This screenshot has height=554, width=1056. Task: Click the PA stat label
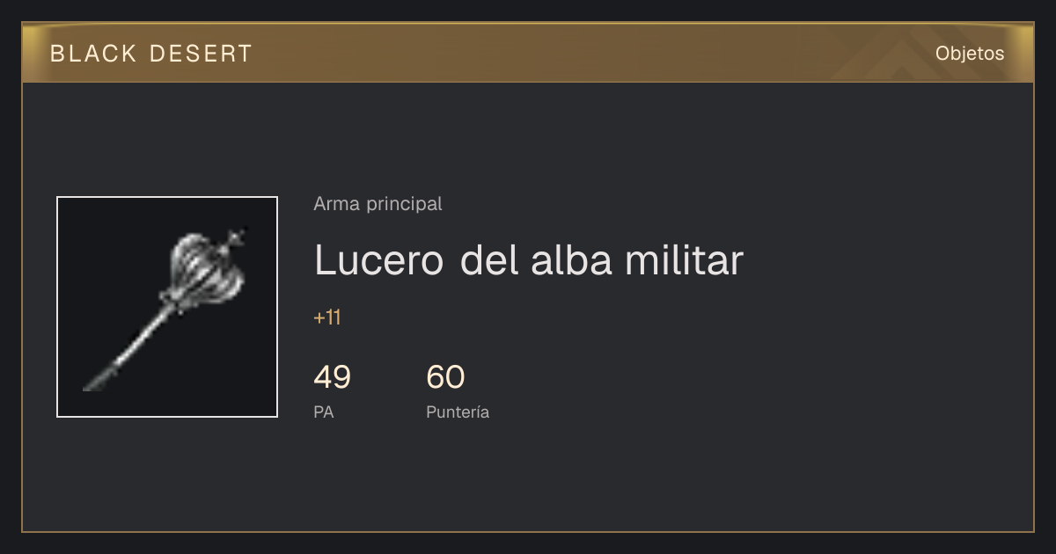coord(324,412)
